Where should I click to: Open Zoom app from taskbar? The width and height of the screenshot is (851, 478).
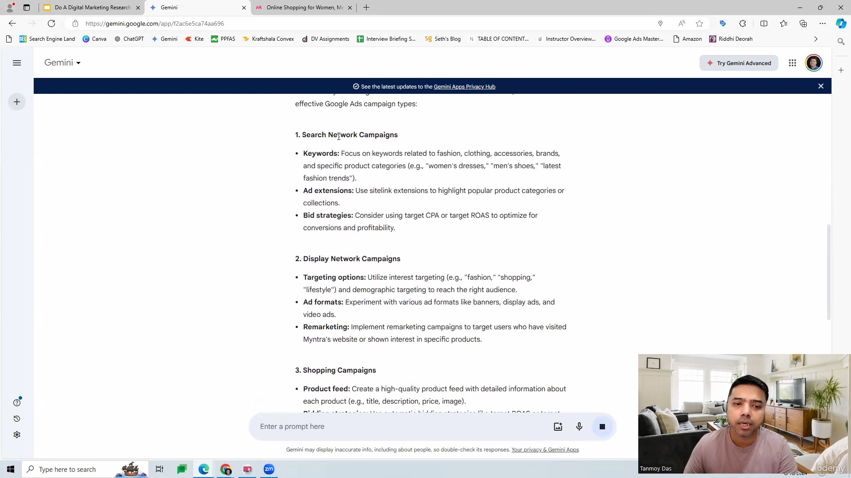(269, 469)
